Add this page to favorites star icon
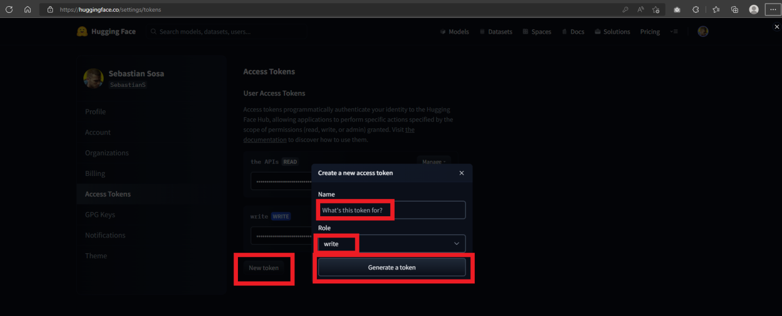Screen dimensions: 782x316 pos(655,10)
